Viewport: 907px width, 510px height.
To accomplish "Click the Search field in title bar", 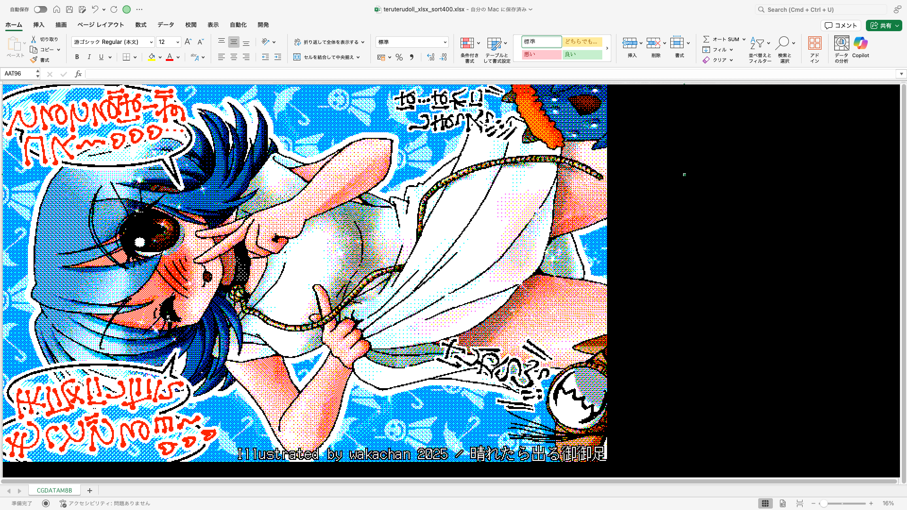I will pyautogui.click(x=820, y=9).
